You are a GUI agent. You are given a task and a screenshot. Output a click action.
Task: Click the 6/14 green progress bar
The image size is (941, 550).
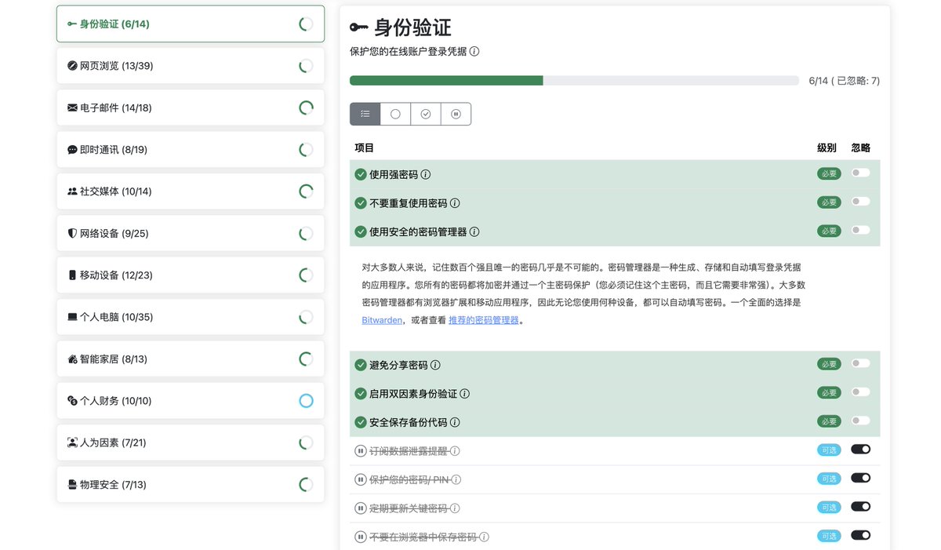[x=446, y=80]
